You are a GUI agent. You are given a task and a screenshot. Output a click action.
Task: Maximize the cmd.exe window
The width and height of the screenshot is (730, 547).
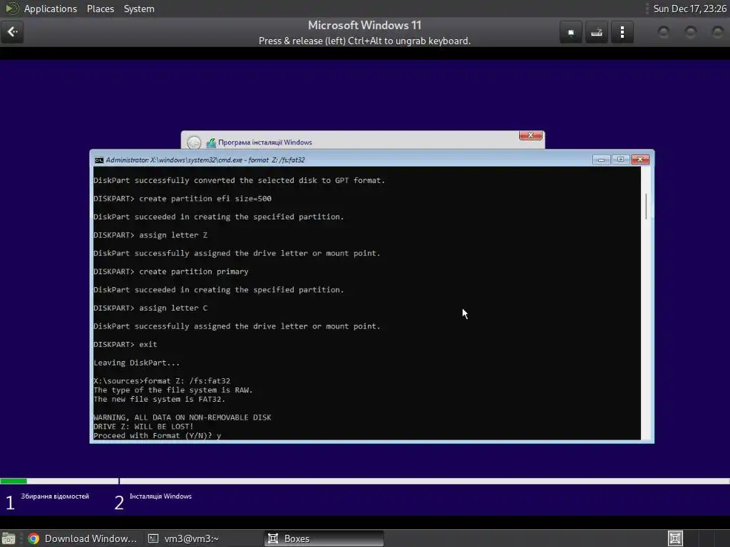pos(620,160)
